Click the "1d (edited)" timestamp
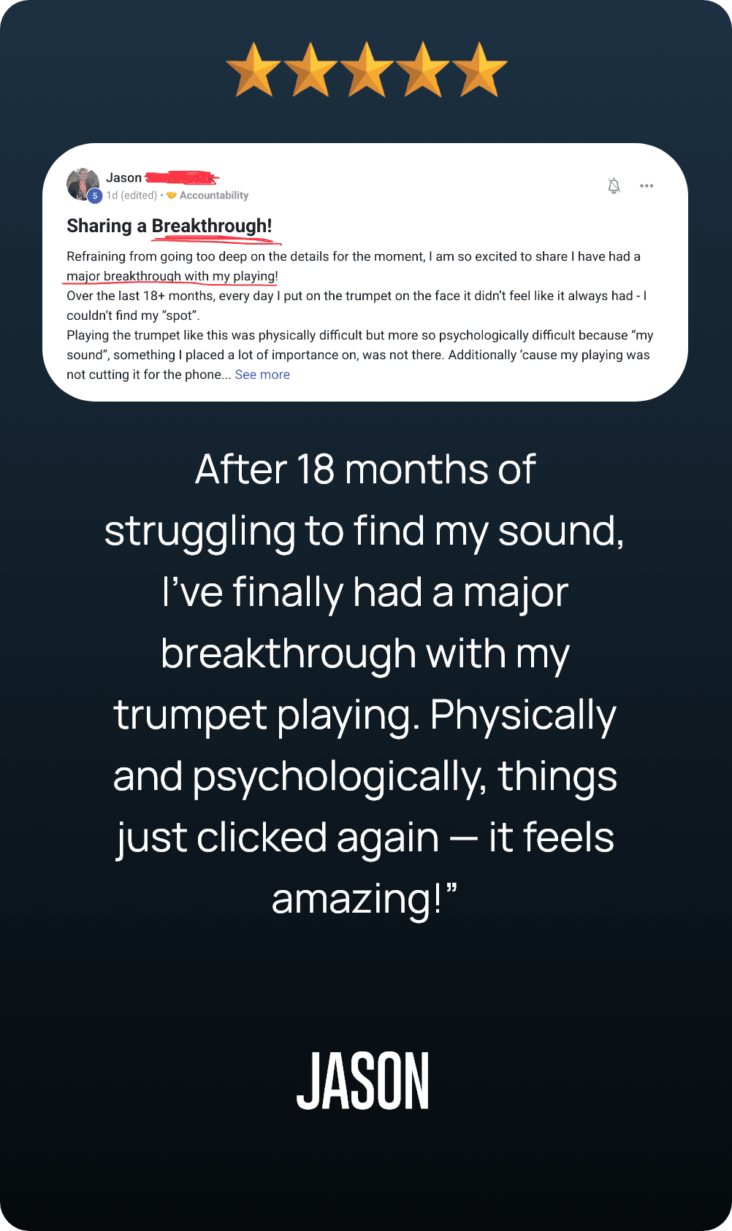The height and width of the screenshot is (1231, 732). [131, 195]
